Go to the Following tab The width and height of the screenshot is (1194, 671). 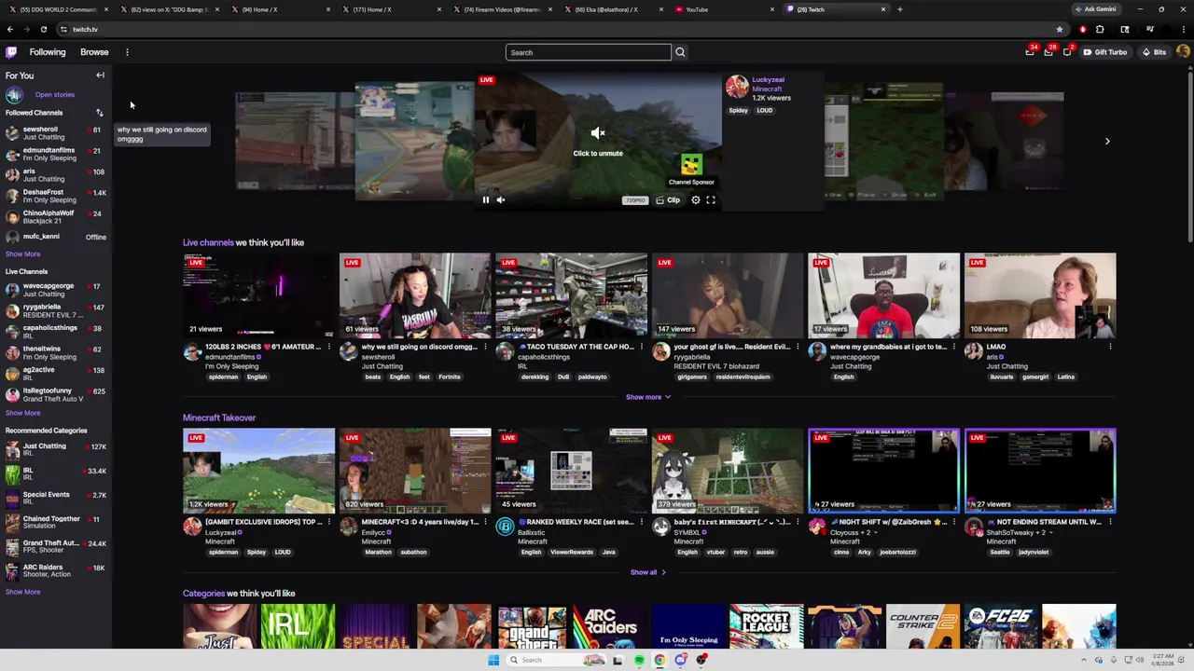click(x=47, y=52)
